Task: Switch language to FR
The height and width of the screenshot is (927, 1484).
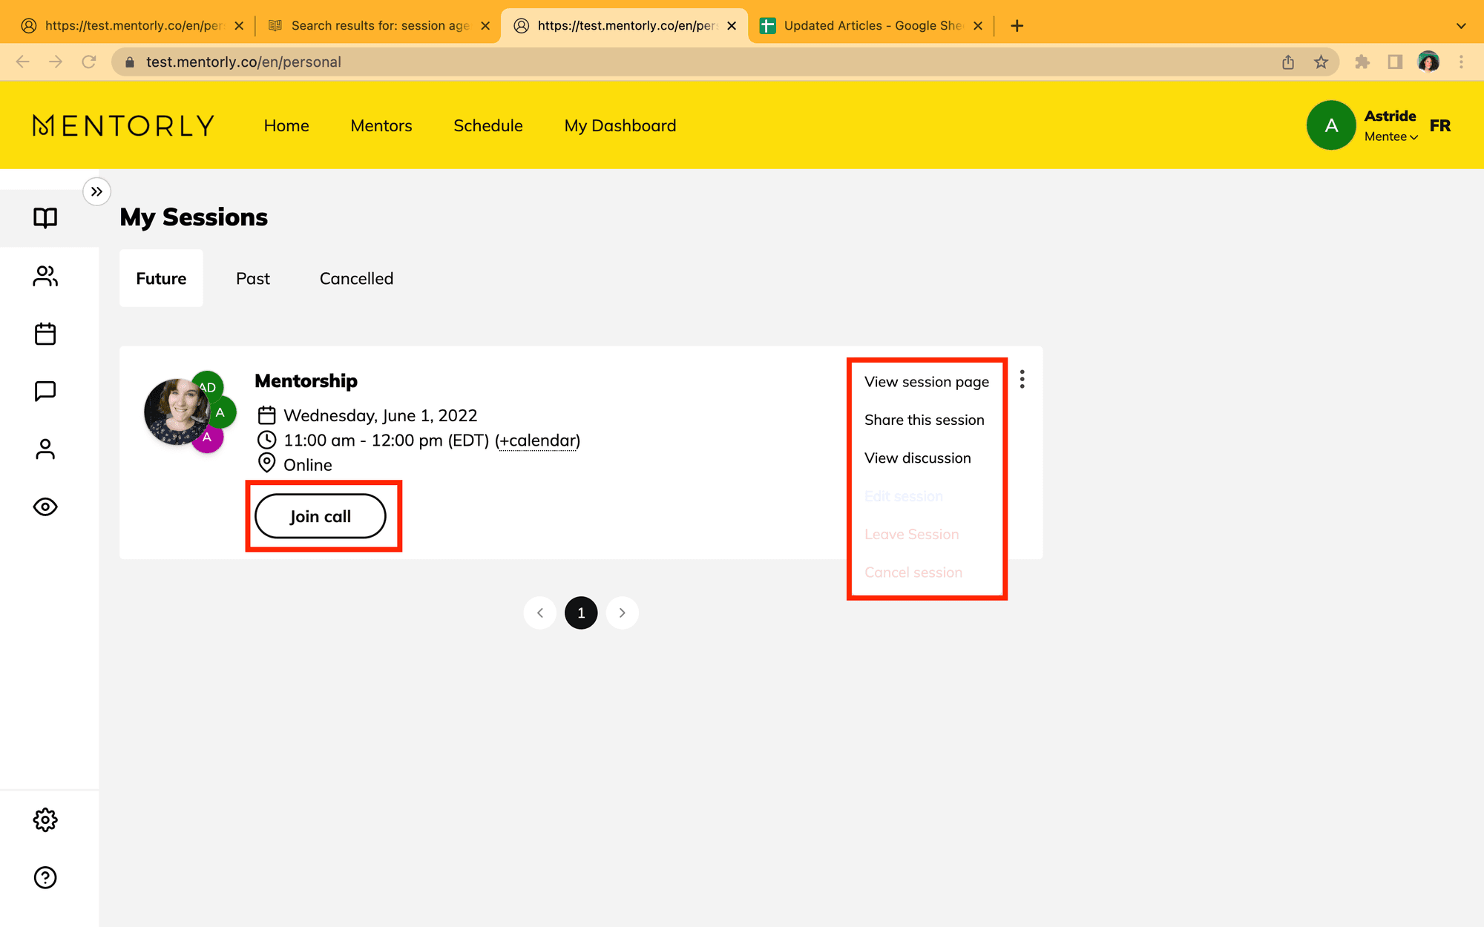Action: (x=1439, y=125)
